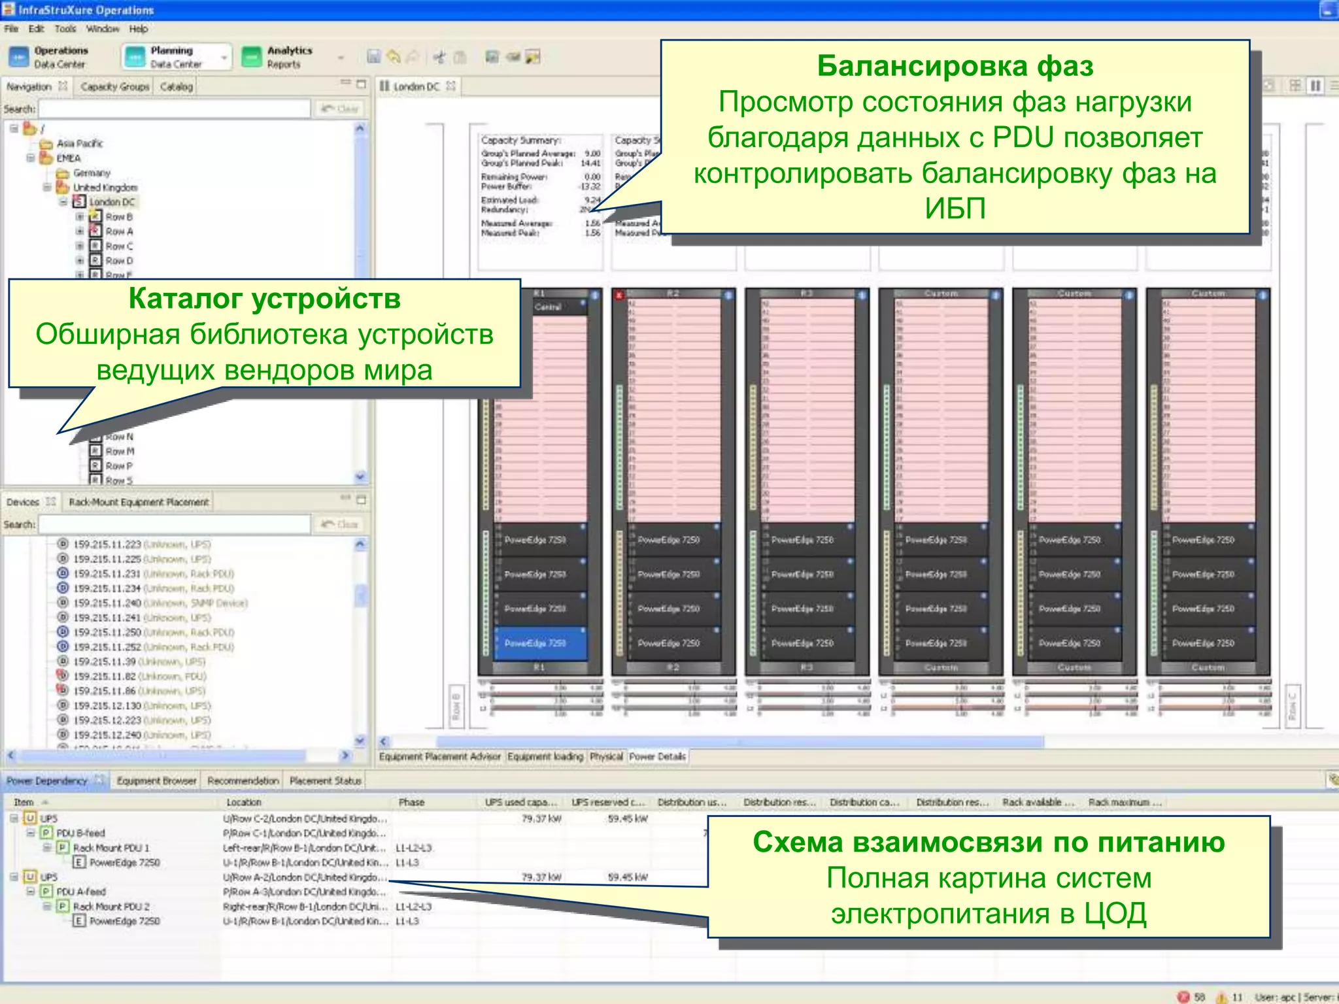Close the Navigation view with its X
The width and height of the screenshot is (1339, 1004).
coord(63,86)
